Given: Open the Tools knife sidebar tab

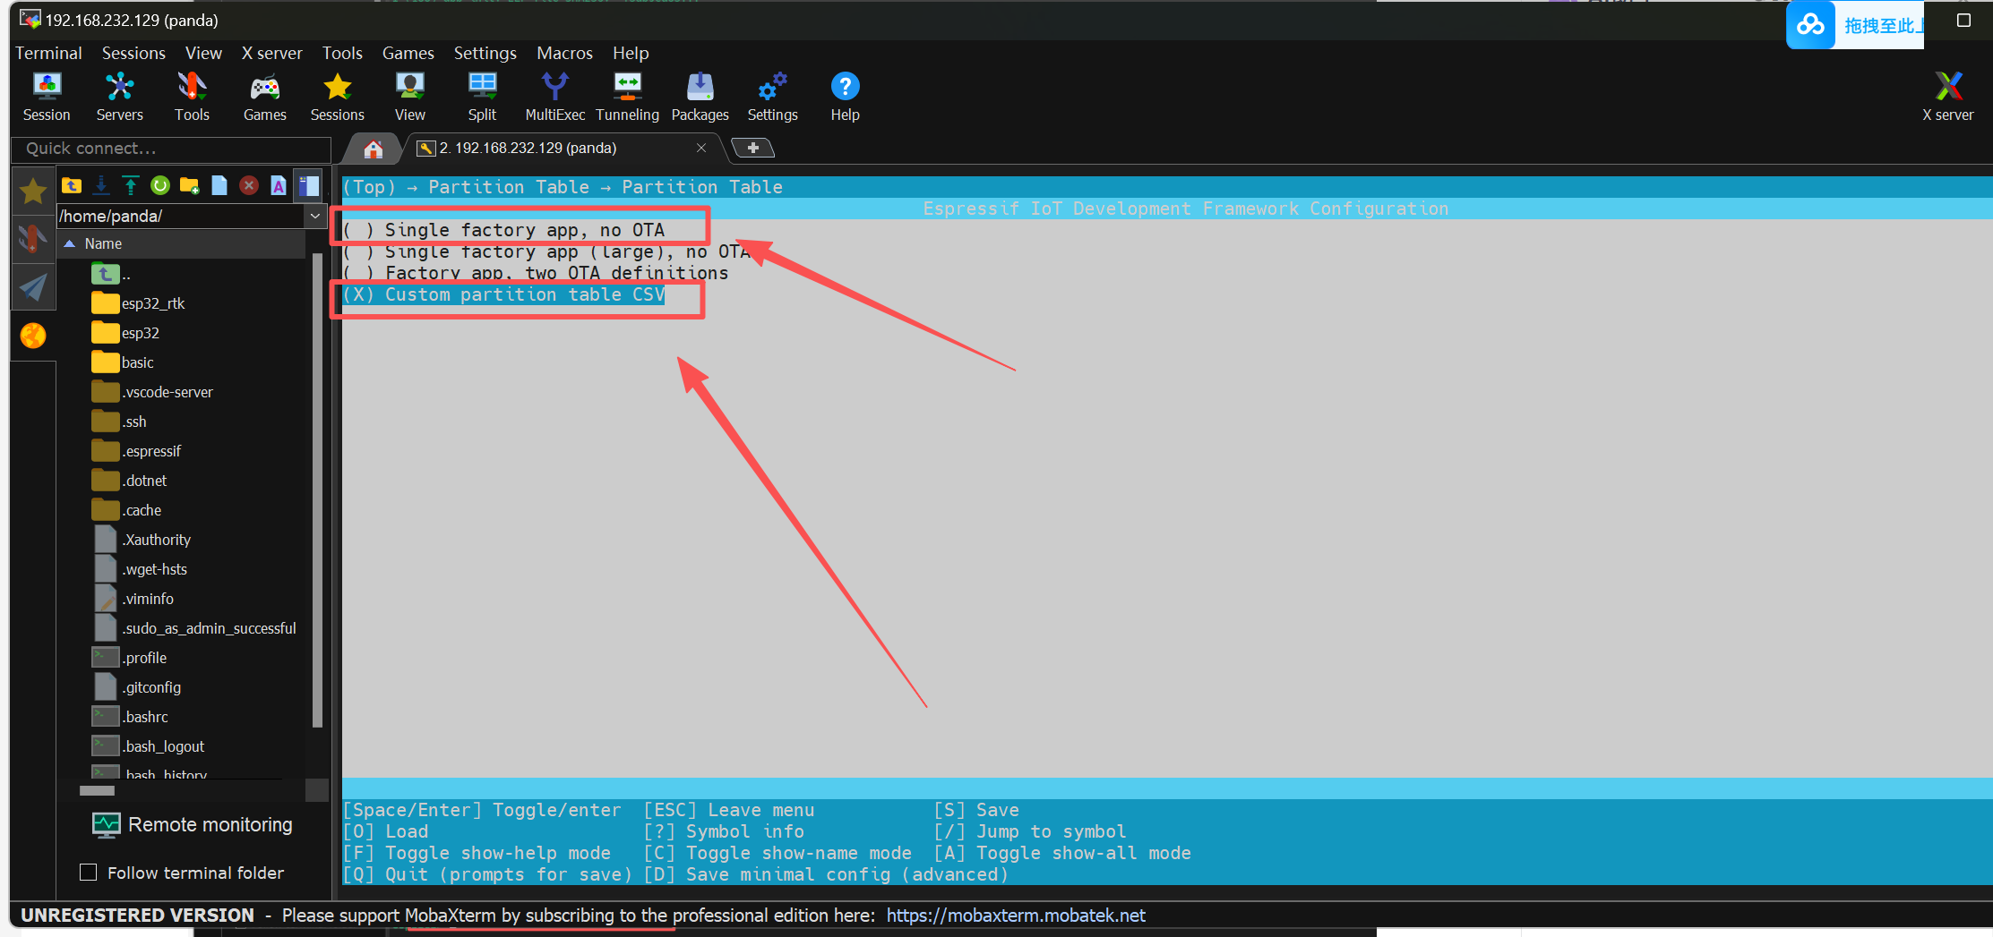Looking at the screenshot, I should [33, 239].
